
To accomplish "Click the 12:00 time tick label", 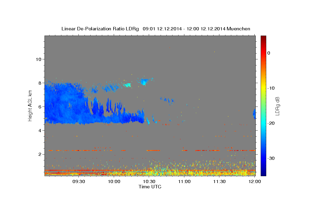I will [255, 181].
